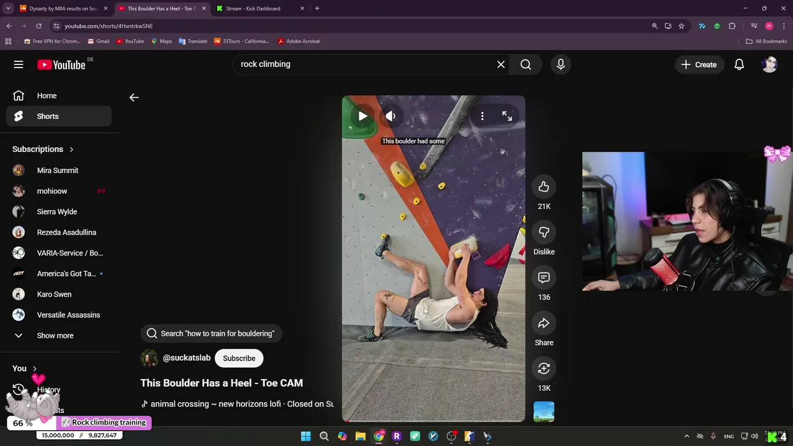The image size is (793, 446).
Task: Dislike this Short
Action: tap(544, 232)
